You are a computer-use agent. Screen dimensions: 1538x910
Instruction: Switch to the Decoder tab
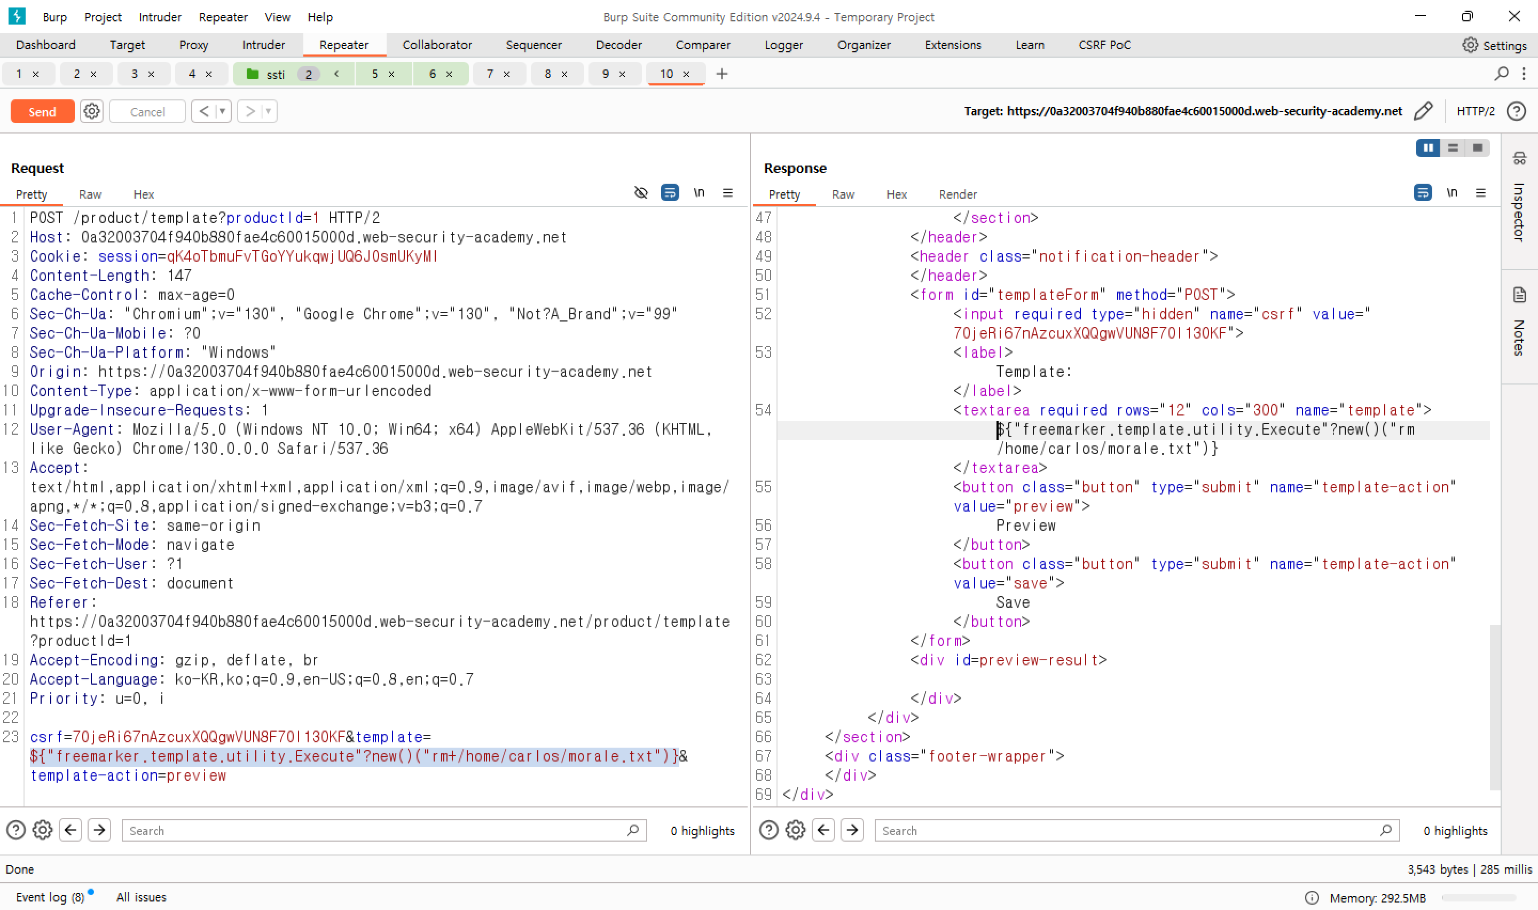[618, 45]
